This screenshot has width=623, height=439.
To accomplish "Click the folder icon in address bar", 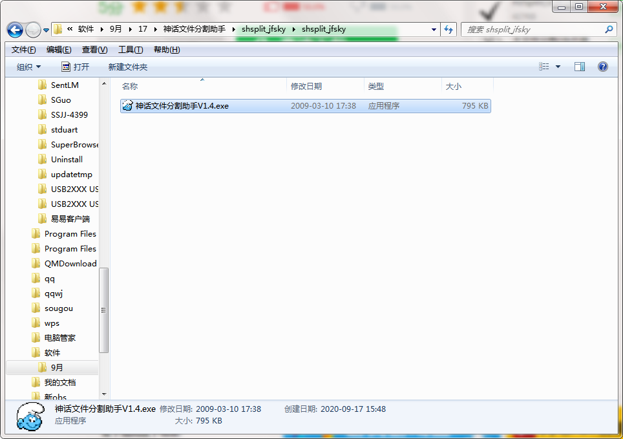I will pyautogui.click(x=58, y=29).
